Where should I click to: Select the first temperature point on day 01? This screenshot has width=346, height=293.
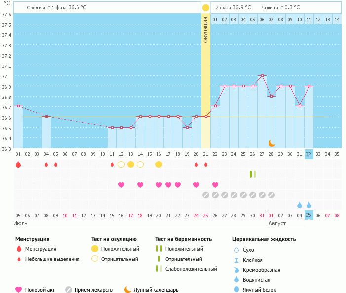[18, 106]
